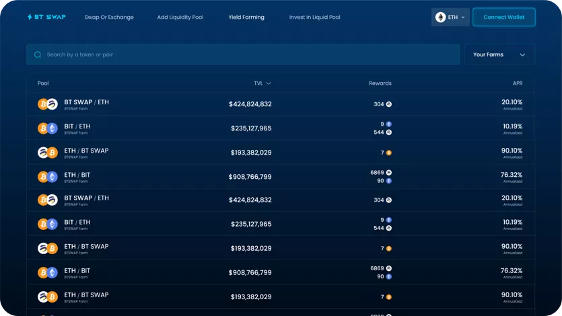
Task: Open the first BT SWAP / ETH pool name
Action: coord(86,102)
